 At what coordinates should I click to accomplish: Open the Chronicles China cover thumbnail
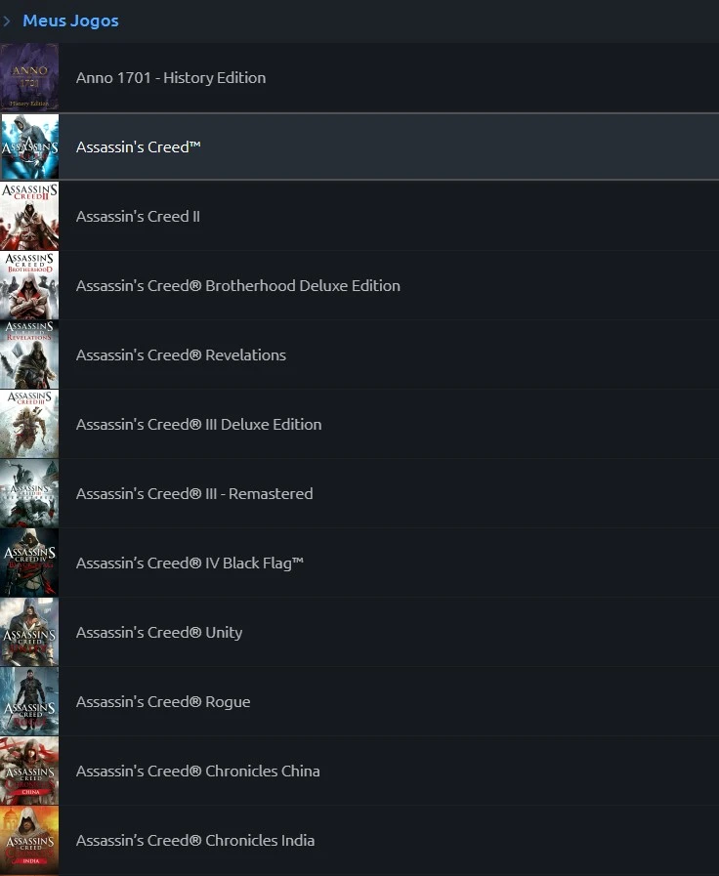click(x=29, y=771)
